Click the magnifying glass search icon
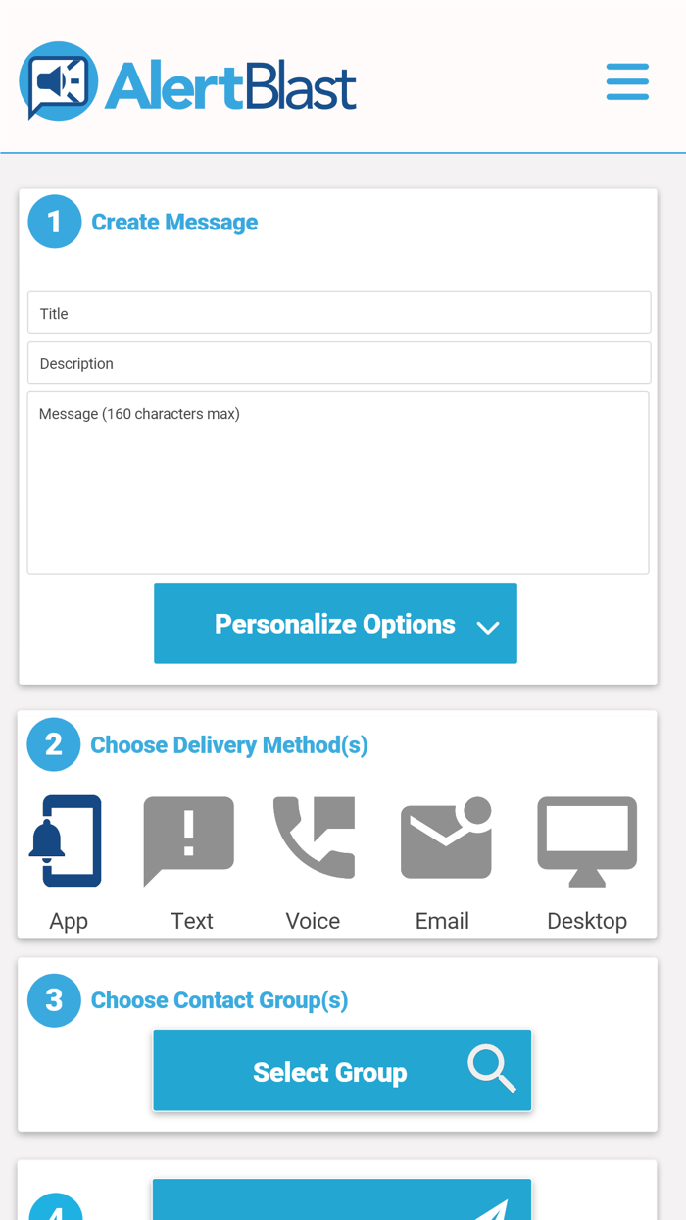Image resolution: width=686 pixels, height=1220 pixels. [x=492, y=1069]
